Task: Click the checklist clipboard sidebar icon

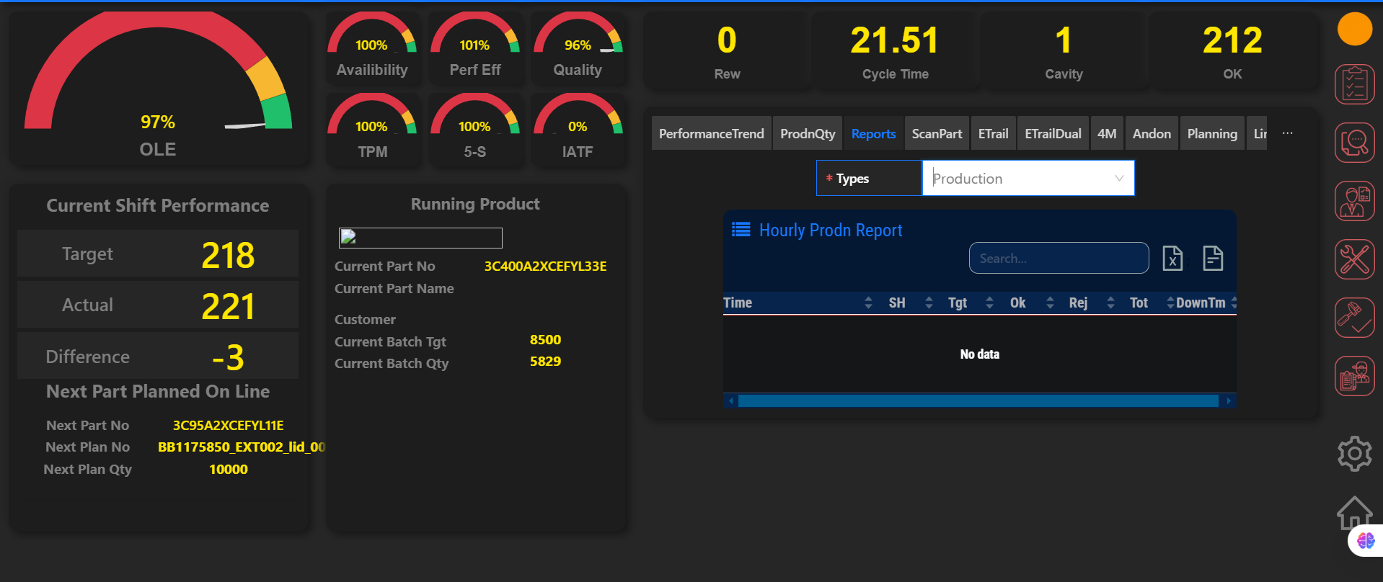Action: pos(1354,84)
